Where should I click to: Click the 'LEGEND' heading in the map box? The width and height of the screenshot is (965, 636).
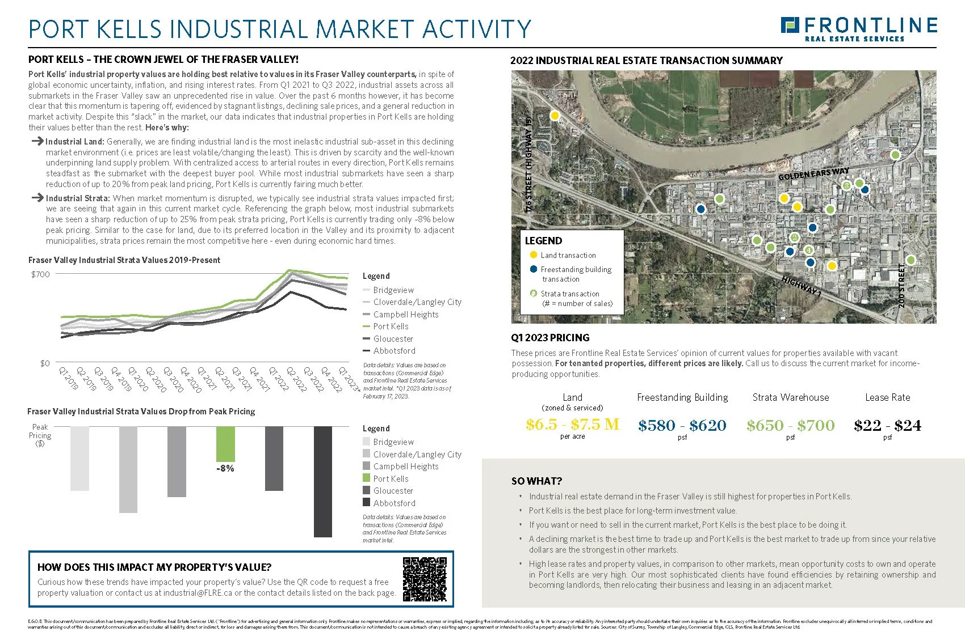click(x=543, y=241)
